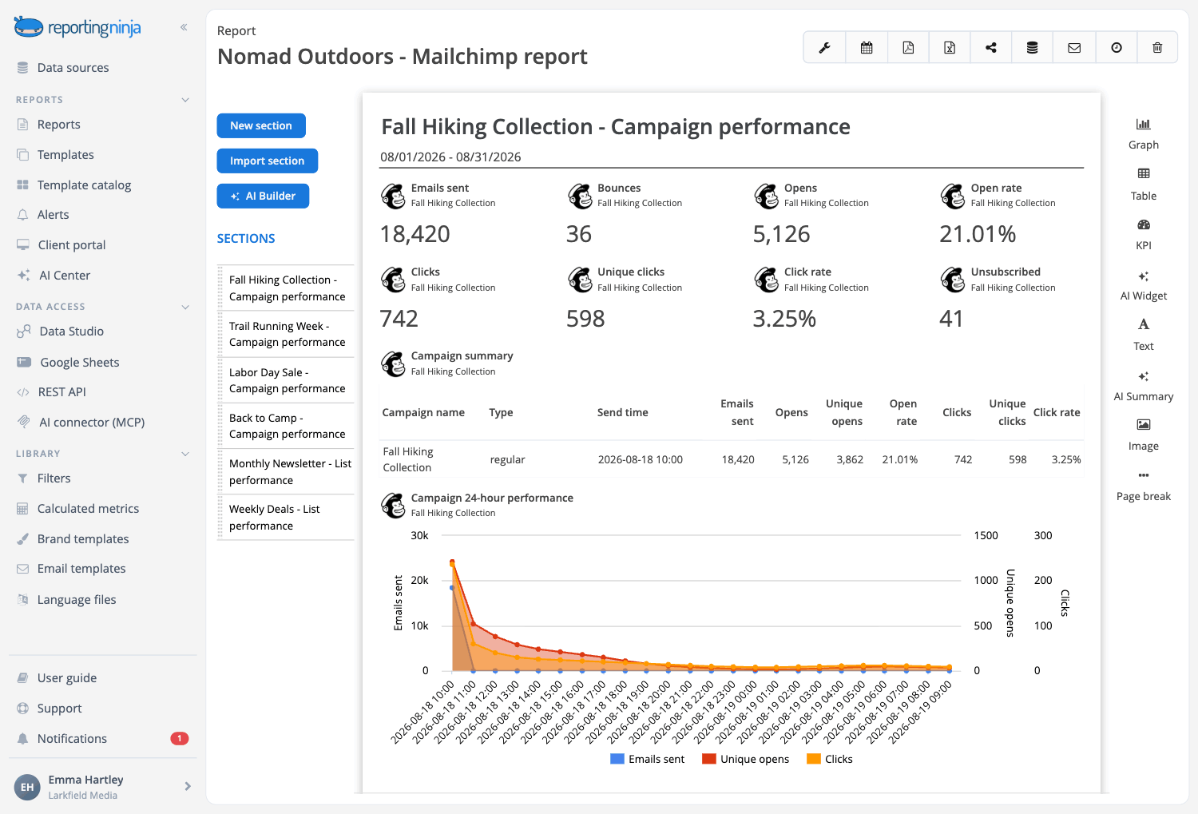Toggle Unique opens legend swatch
The height and width of the screenshot is (814, 1198).
coord(708,759)
